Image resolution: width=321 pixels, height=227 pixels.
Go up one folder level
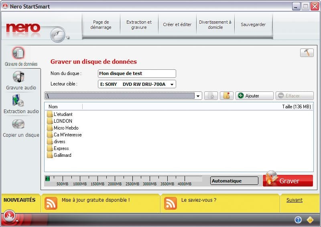click(x=211, y=96)
